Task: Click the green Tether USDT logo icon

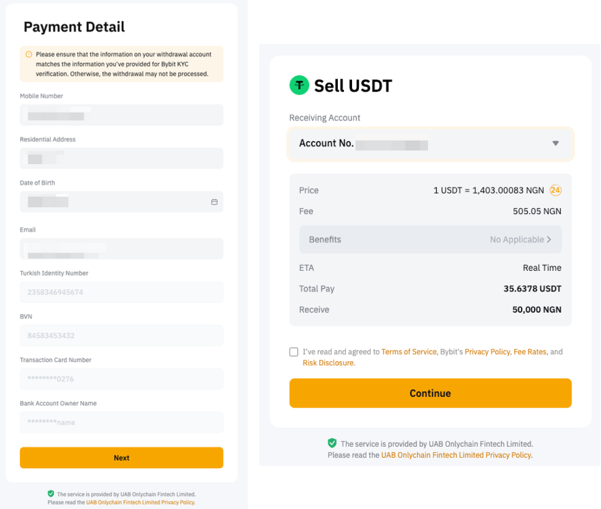Action: [x=299, y=86]
